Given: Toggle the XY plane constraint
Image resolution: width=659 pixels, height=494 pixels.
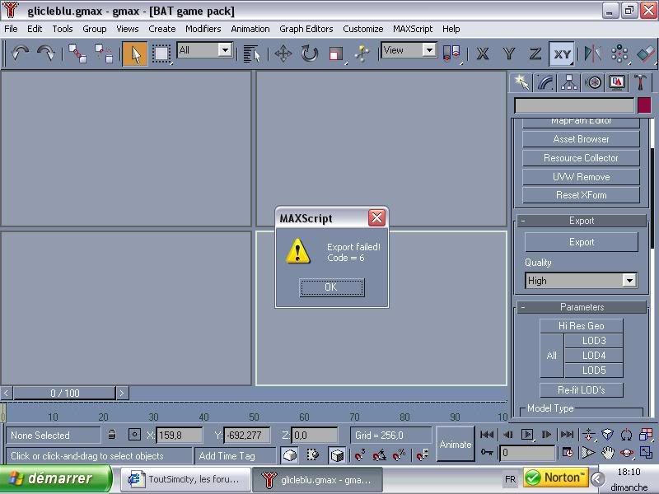Looking at the screenshot, I should [x=562, y=54].
